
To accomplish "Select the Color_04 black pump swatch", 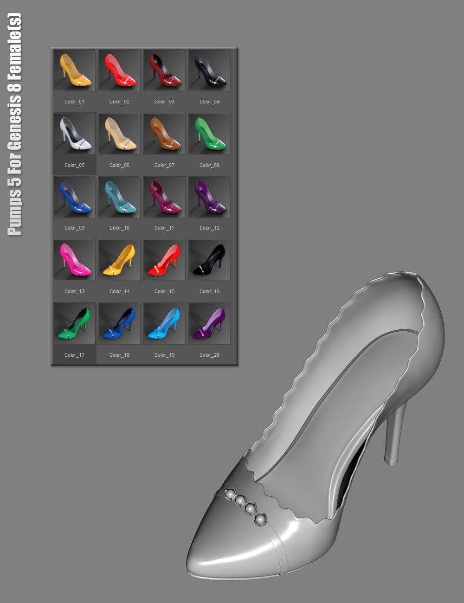I will 209,71.
